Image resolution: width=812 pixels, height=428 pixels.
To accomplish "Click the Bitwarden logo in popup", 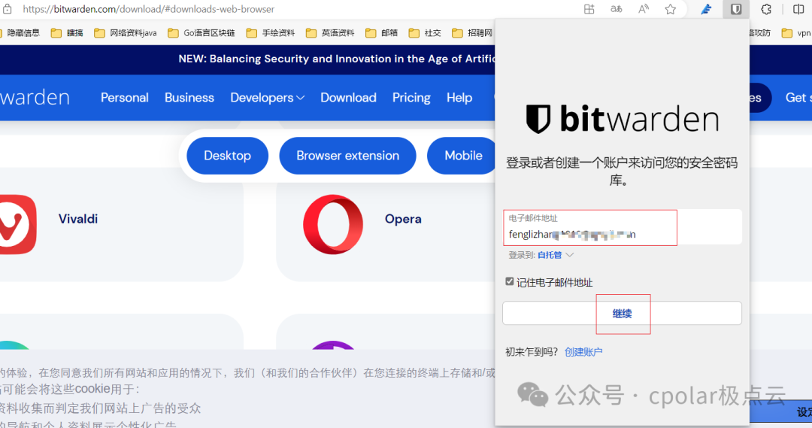I will pyautogui.click(x=622, y=119).
